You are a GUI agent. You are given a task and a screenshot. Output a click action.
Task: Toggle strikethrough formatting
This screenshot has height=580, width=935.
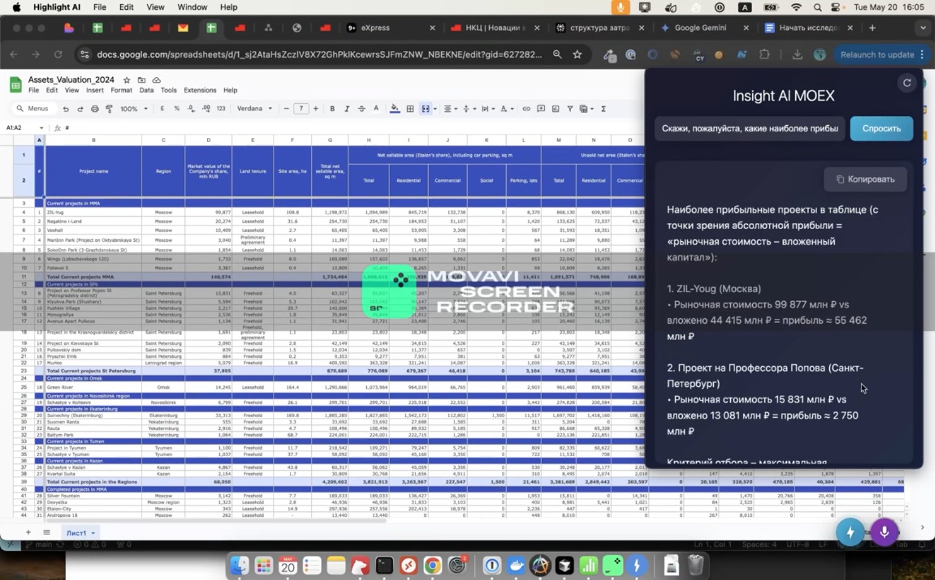[361, 109]
